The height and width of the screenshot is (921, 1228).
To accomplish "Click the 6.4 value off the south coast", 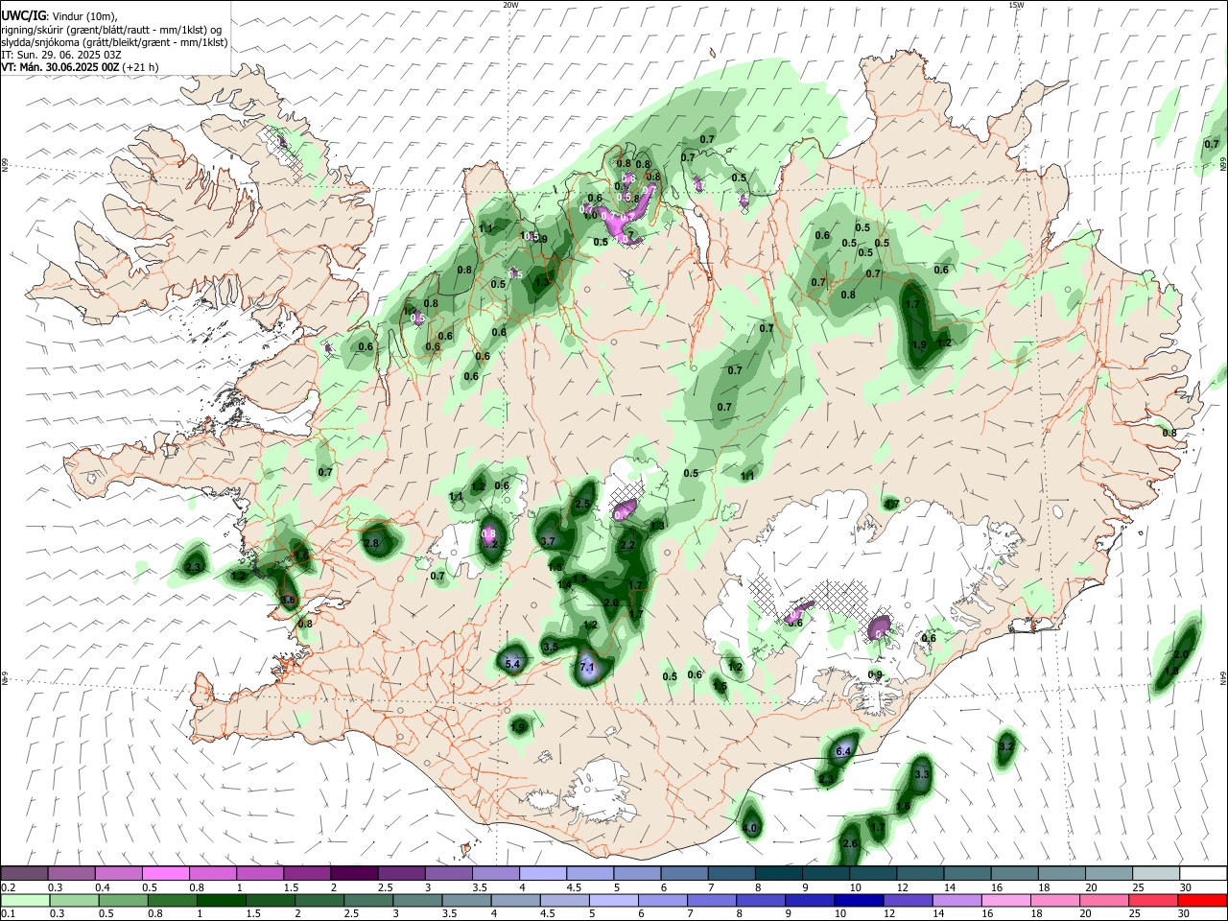I will [844, 750].
